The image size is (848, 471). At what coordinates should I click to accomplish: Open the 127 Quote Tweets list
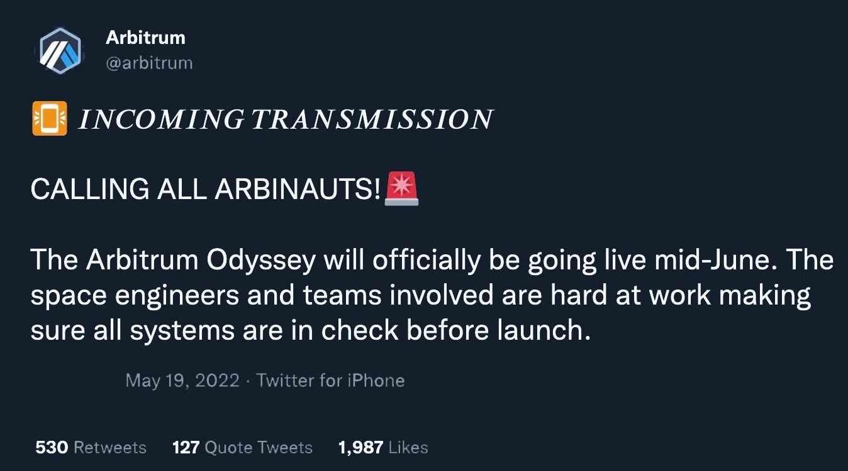(x=242, y=447)
